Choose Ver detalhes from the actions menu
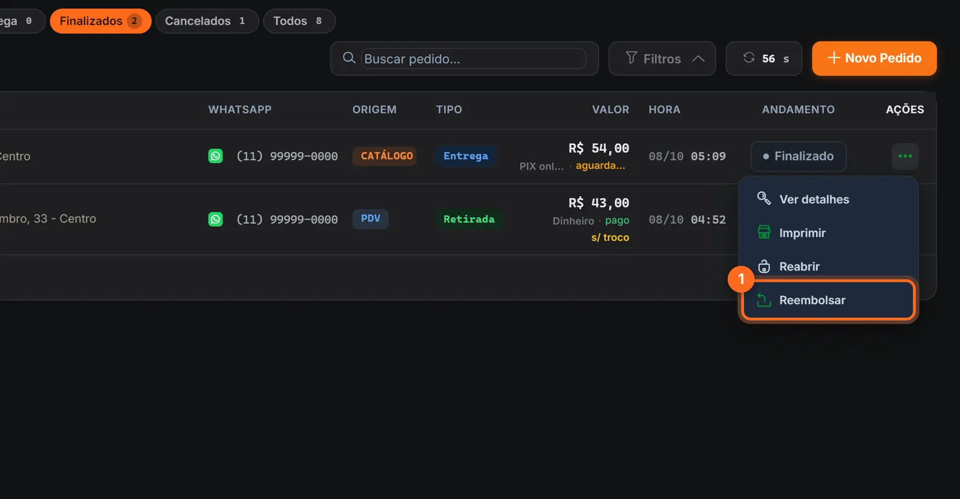Image resolution: width=960 pixels, height=499 pixels. (x=829, y=199)
